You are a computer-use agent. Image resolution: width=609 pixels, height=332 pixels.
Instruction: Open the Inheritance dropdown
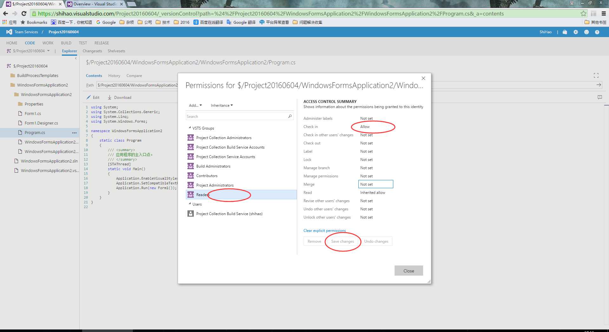[x=222, y=105]
